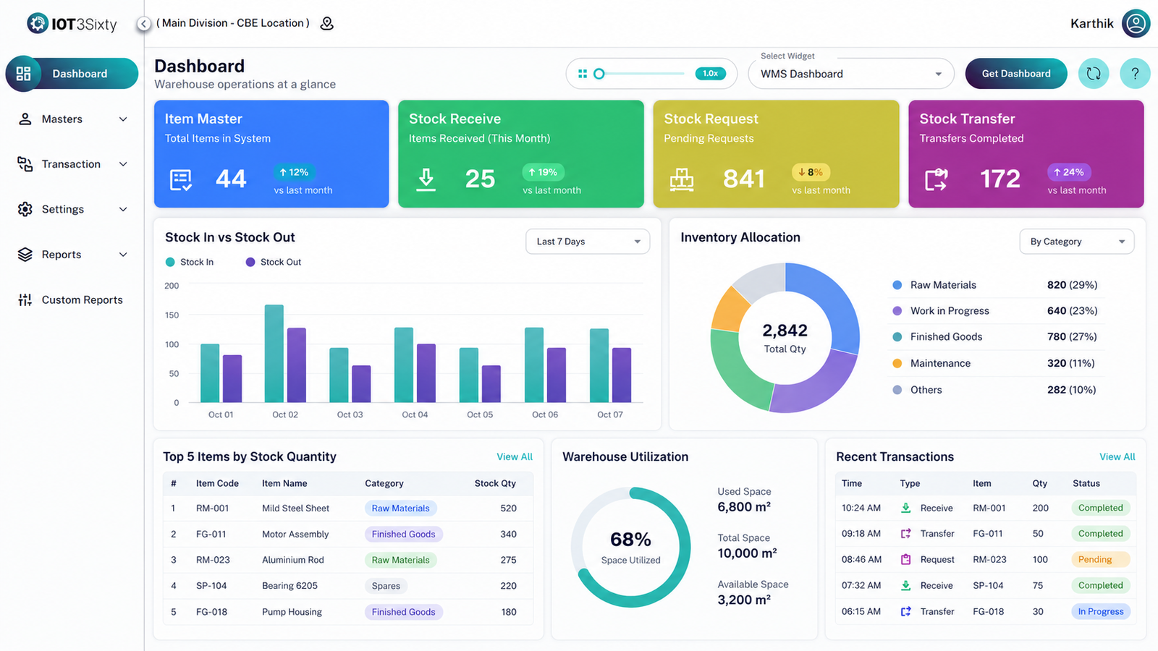Click the Stock Request boxes icon

[681, 179]
